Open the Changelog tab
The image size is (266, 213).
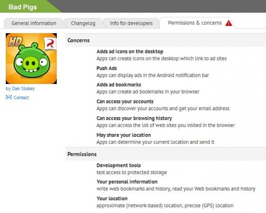click(x=83, y=23)
